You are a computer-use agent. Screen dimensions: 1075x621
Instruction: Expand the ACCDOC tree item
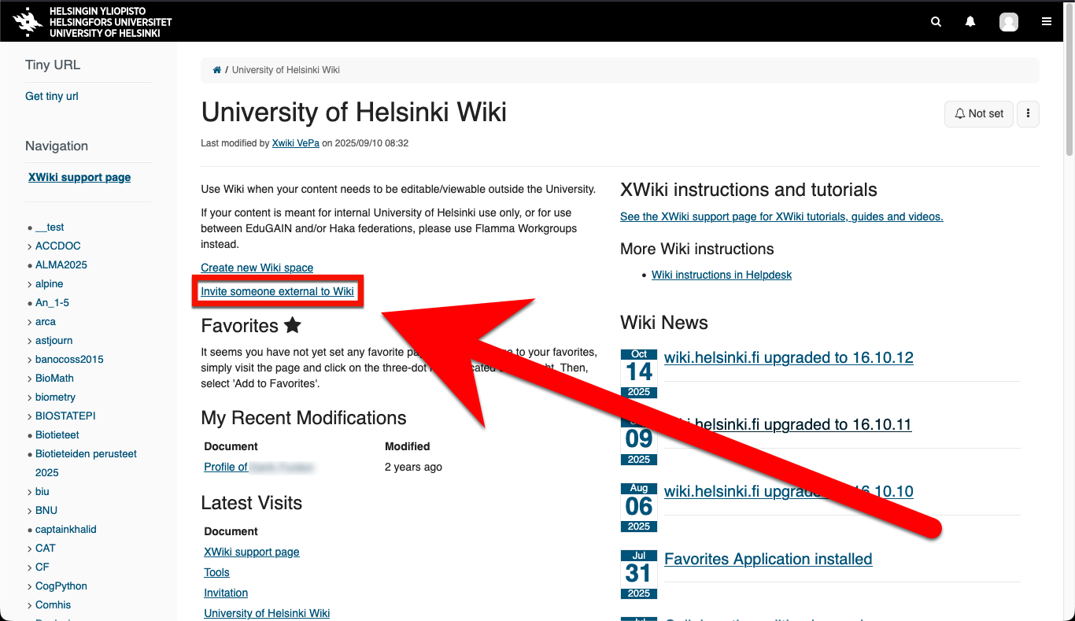click(30, 246)
